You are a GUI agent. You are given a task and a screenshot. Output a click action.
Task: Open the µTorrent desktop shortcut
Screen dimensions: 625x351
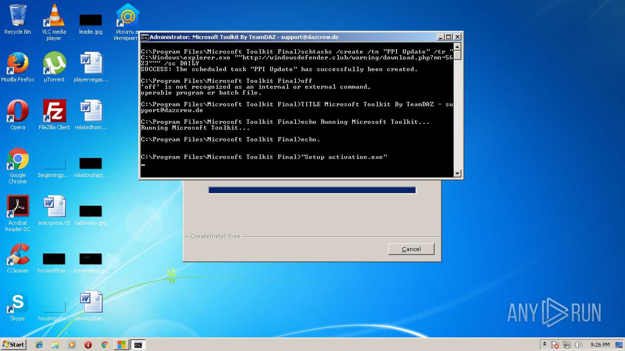54,67
